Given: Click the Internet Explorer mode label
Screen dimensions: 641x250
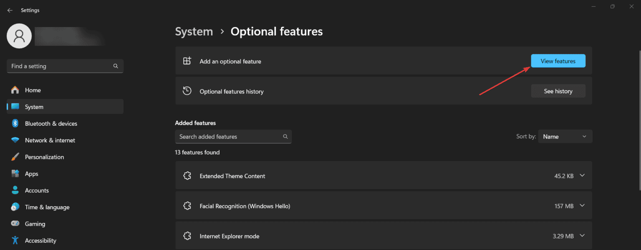Looking at the screenshot, I should point(230,236).
